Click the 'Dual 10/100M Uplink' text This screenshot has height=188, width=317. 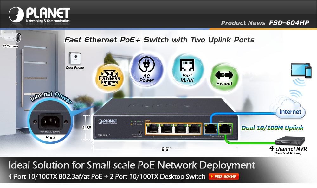tap(272, 128)
